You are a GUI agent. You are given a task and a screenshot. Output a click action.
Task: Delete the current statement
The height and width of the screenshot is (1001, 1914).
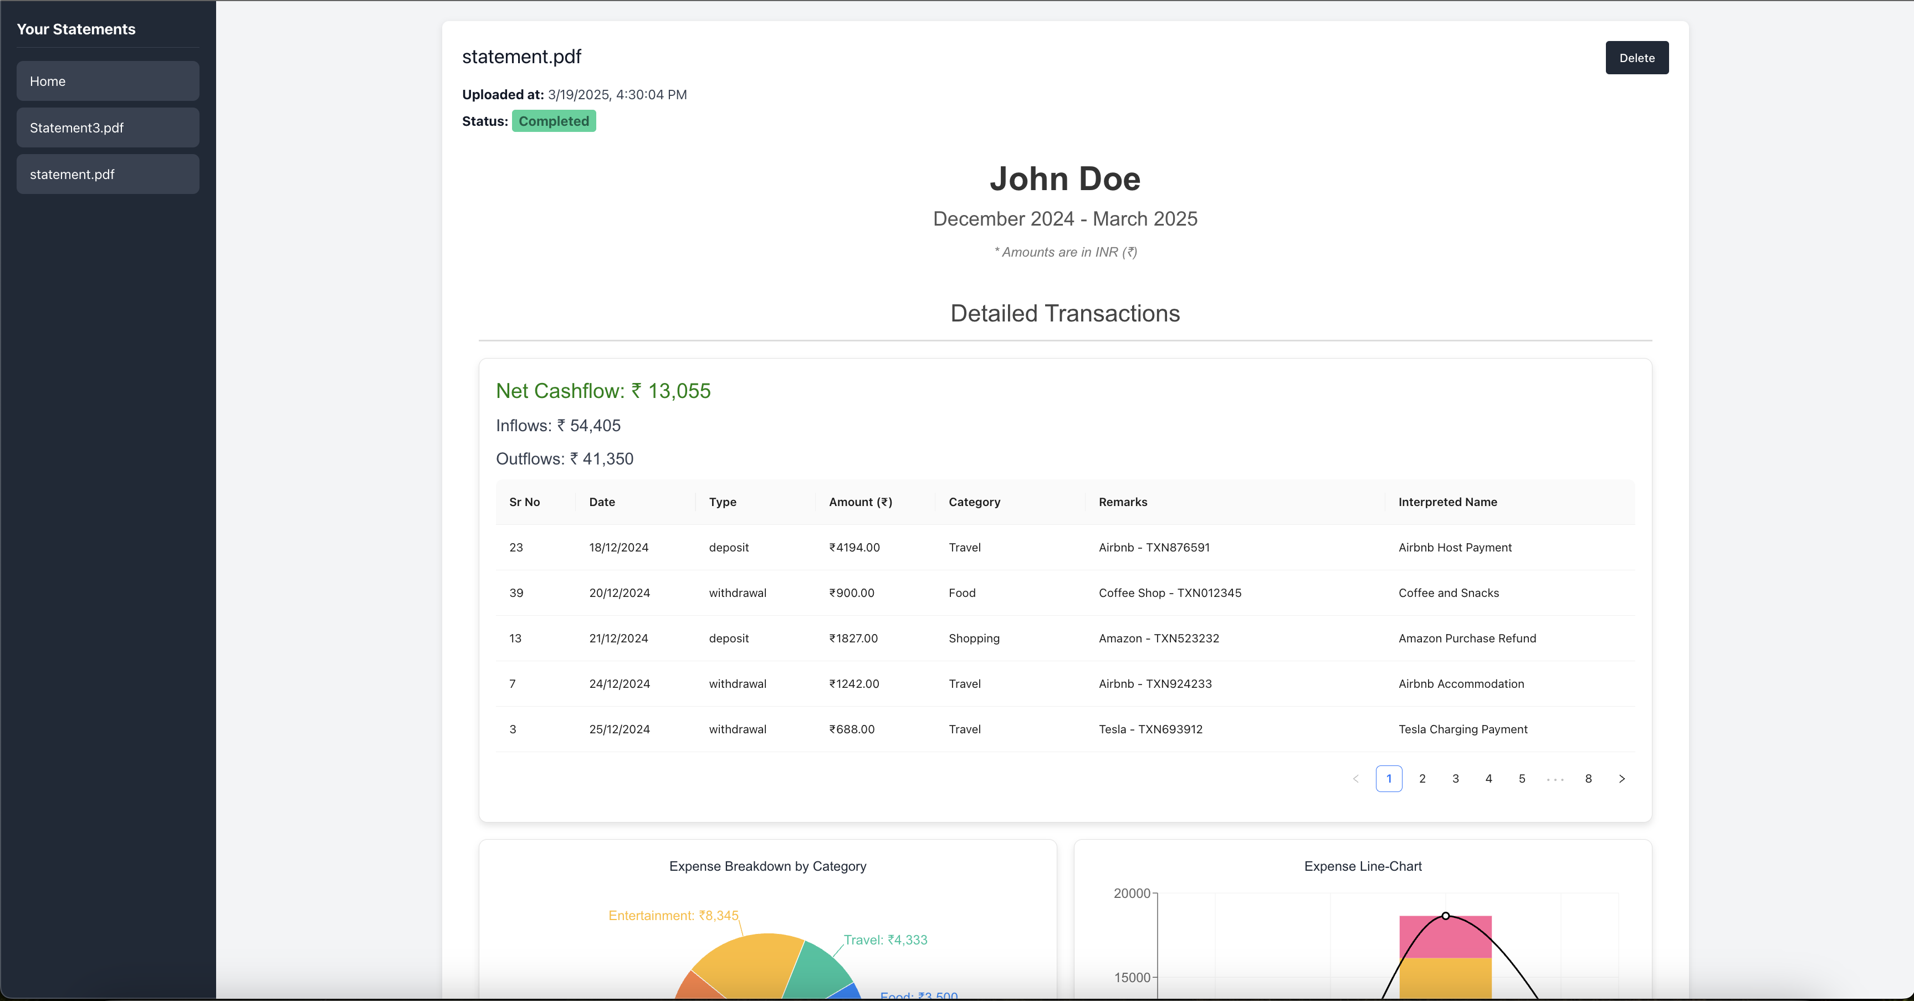[x=1636, y=57]
